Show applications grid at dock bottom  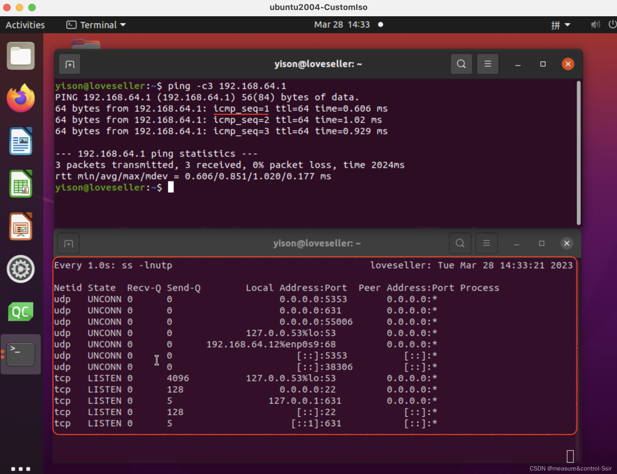[x=21, y=469]
